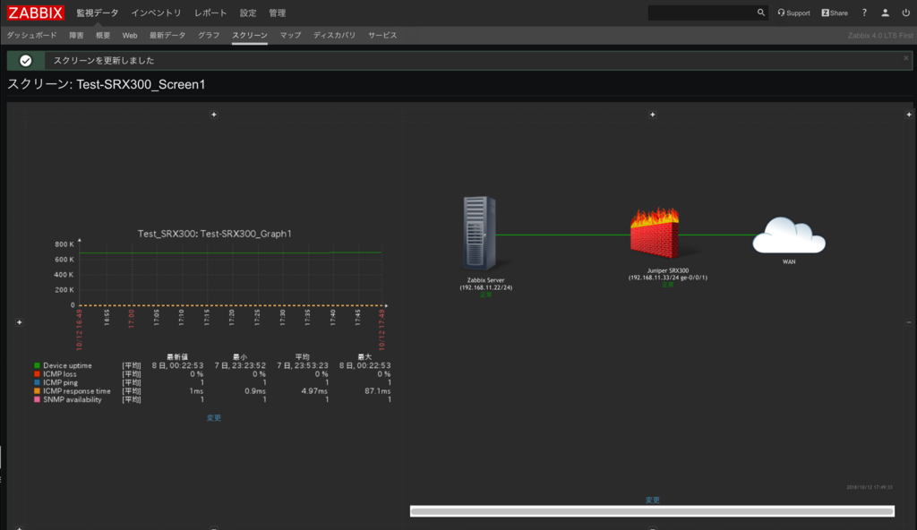
Task: Click the 4.97ms average value
Action: tap(314, 390)
